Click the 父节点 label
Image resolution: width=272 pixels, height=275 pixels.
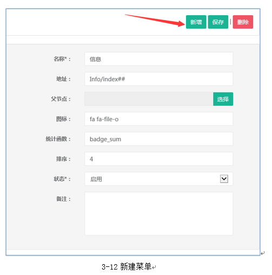61,99
